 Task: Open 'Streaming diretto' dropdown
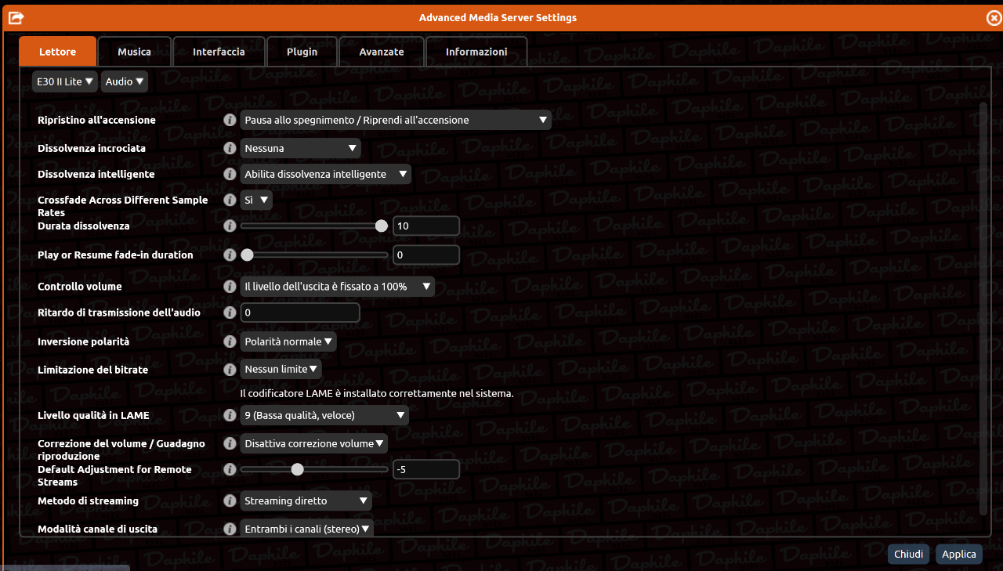[x=306, y=501]
